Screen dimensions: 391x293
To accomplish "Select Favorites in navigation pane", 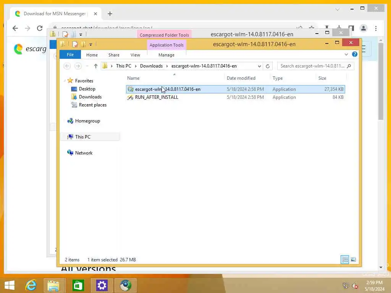I will pyautogui.click(x=84, y=81).
